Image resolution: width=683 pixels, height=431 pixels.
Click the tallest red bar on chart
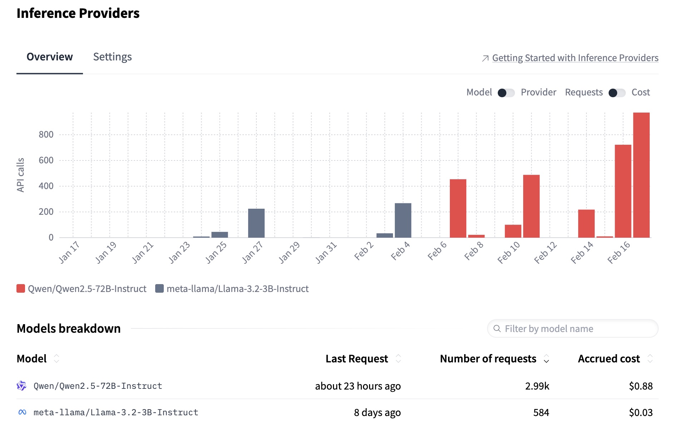point(641,175)
